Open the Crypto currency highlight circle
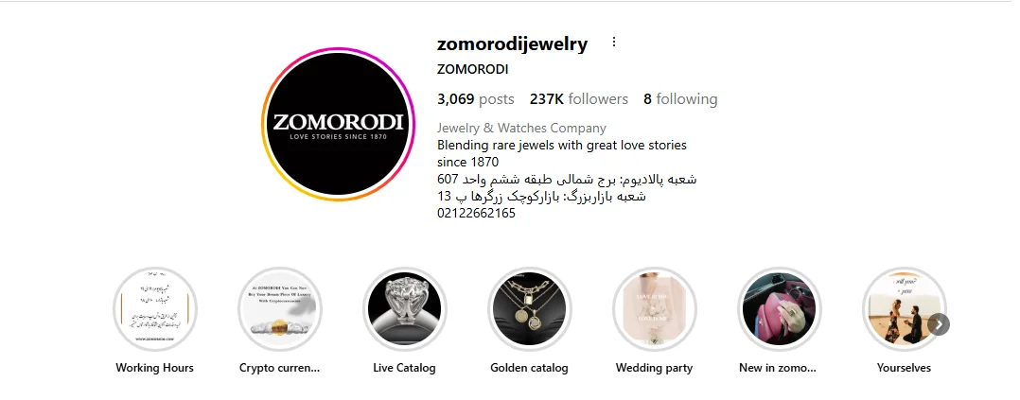The height and width of the screenshot is (400, 1020). pos(280,308)
